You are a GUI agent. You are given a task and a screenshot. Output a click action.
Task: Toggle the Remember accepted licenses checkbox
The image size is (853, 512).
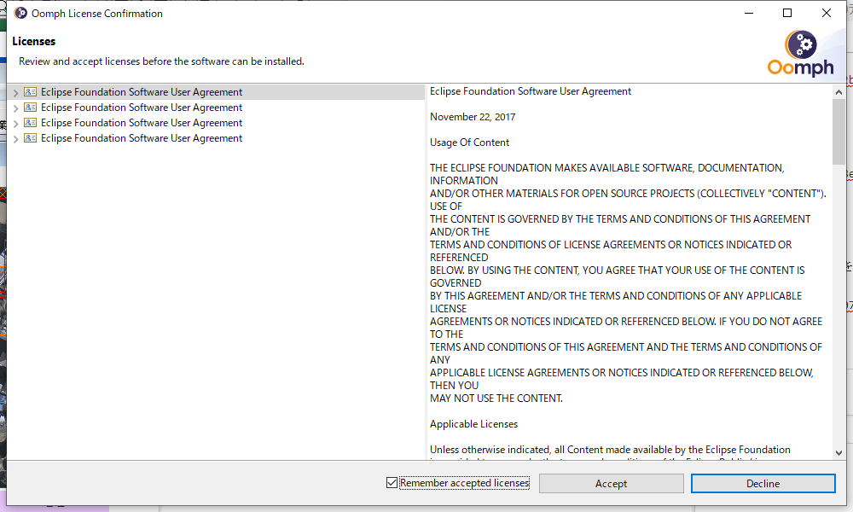pyautogui.click(x=392, y=483)
